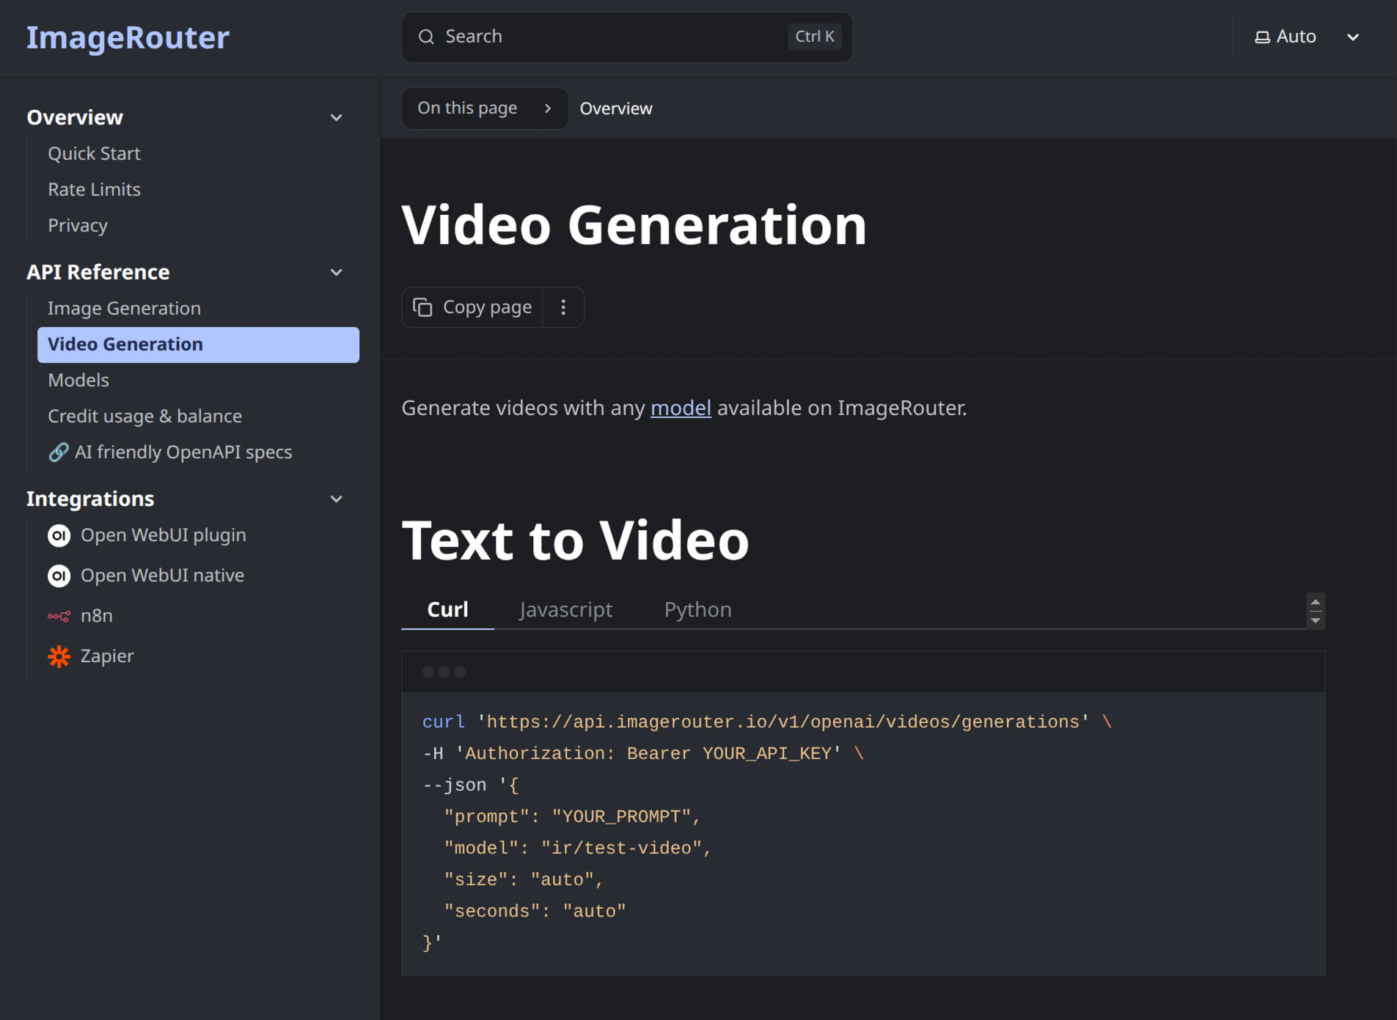The width and height of the screenshot is (1397, 1020).
Task: Click the search magnifier icon
Action: tap(426, 36)
